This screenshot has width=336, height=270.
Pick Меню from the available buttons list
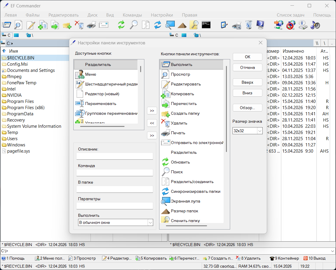tap(91, 74)
